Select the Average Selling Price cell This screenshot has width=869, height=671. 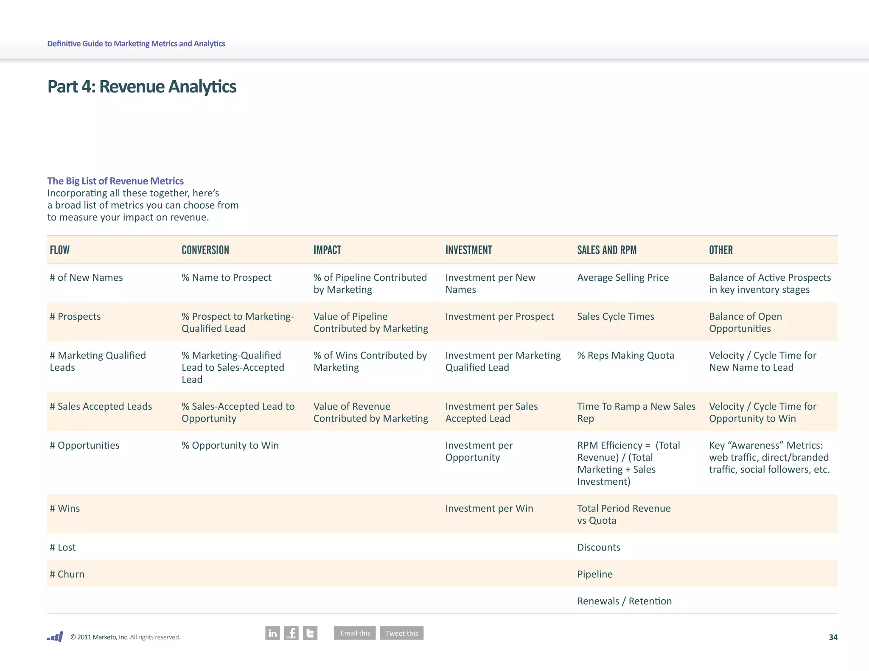coord(623,277)
